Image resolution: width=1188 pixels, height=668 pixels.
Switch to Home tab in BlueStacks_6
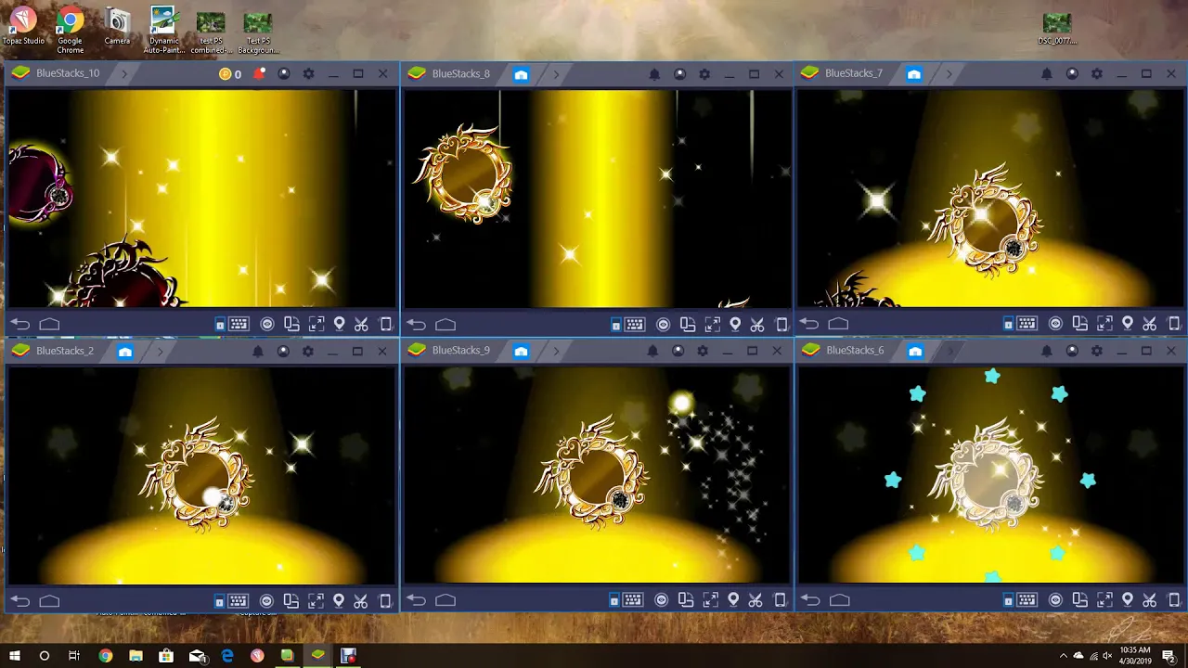click(x=915, y=351)
